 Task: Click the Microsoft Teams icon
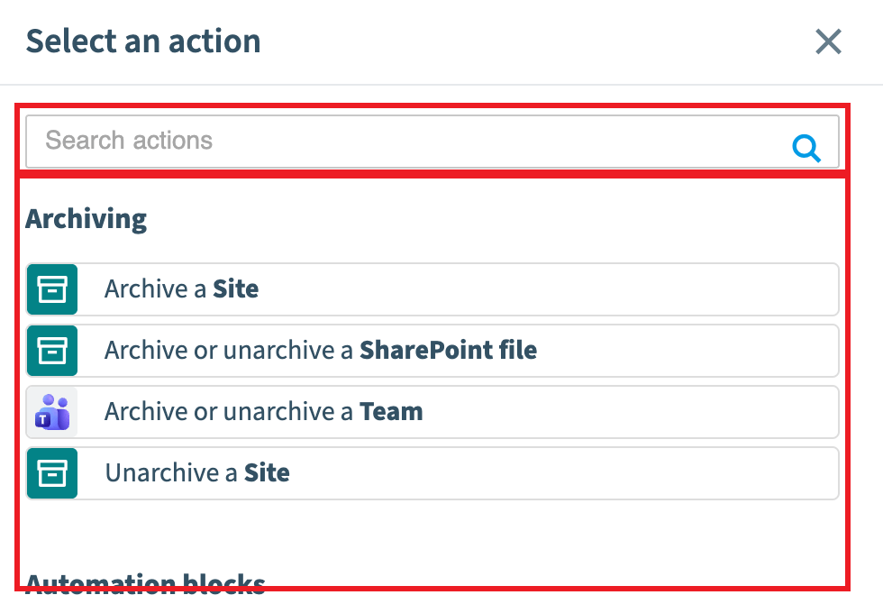pos(52,412)
